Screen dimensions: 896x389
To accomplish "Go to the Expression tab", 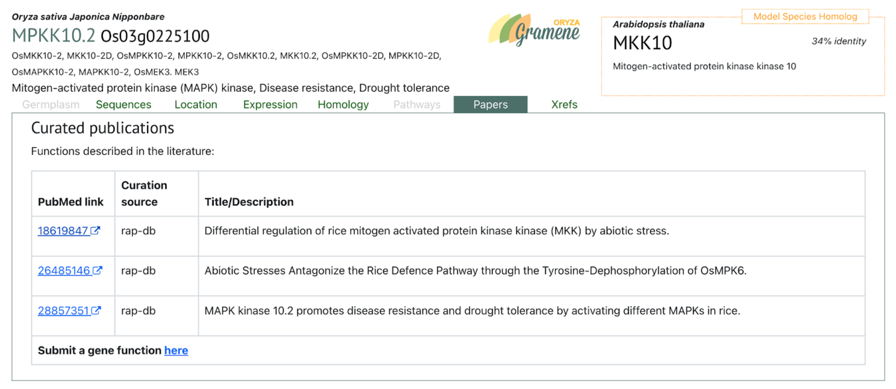I will click(x=270, y=105).
